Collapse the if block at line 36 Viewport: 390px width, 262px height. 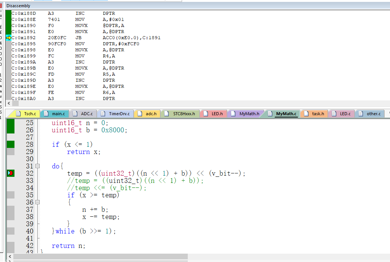pyautogui.click(x=38, y=202)
